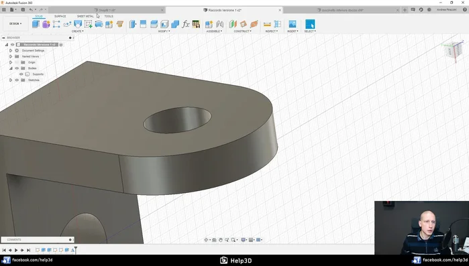Close the Raccordo Versione 1 v2 tab
This screenshot has width=469, height=266.
click(280, 10)
